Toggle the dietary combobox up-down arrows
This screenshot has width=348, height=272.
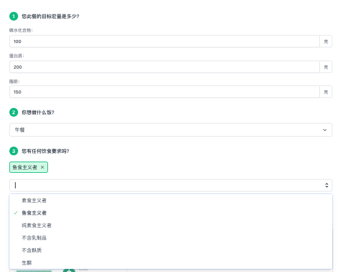point(327,185)
